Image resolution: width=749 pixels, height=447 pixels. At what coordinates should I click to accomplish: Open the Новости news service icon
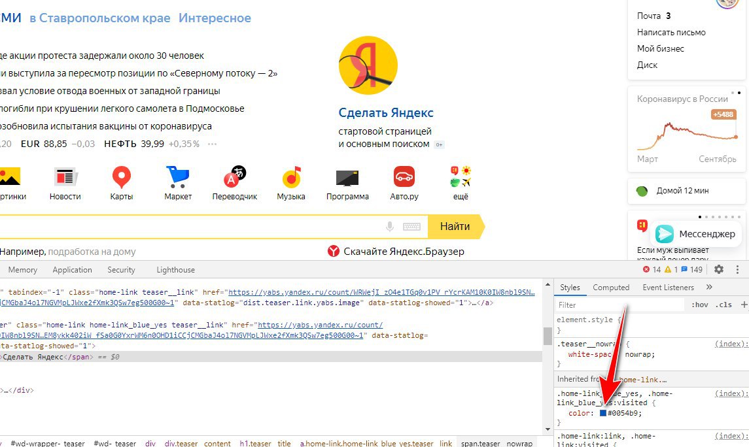tap(65, 177)
